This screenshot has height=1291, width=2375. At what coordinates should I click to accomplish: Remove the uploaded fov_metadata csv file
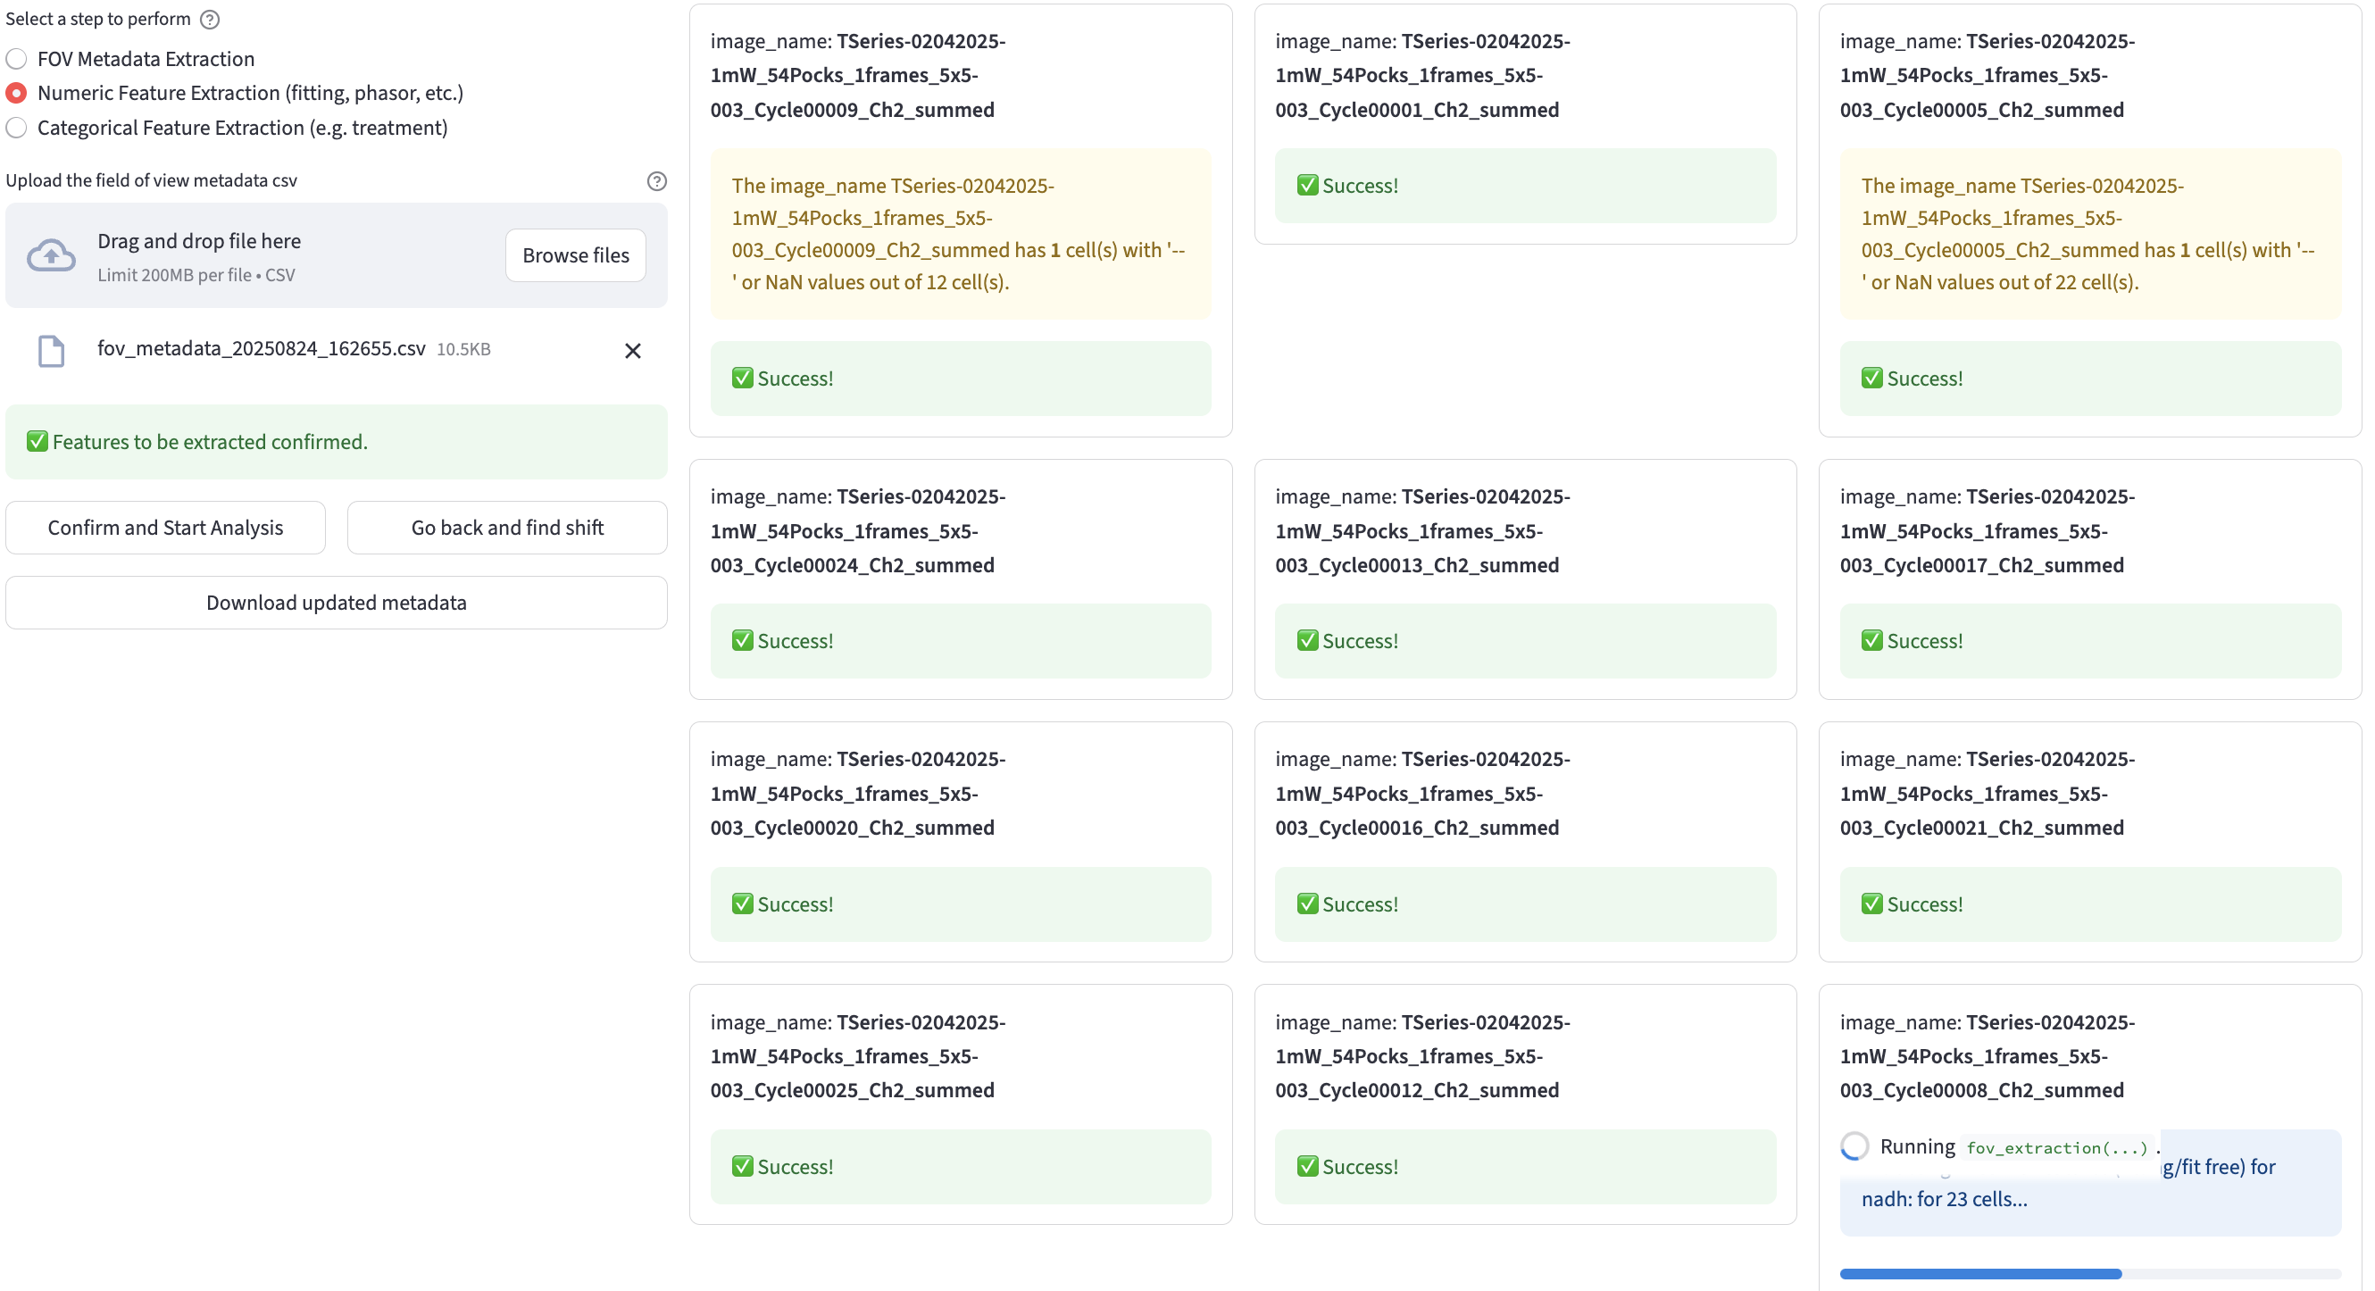point(632,350)
